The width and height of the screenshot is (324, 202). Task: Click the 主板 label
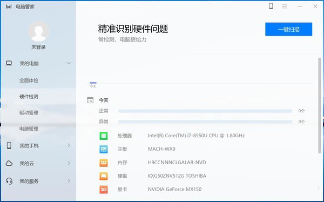pos(123,149)
